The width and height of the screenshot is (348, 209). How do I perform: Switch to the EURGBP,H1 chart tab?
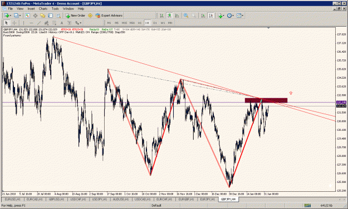186,199
